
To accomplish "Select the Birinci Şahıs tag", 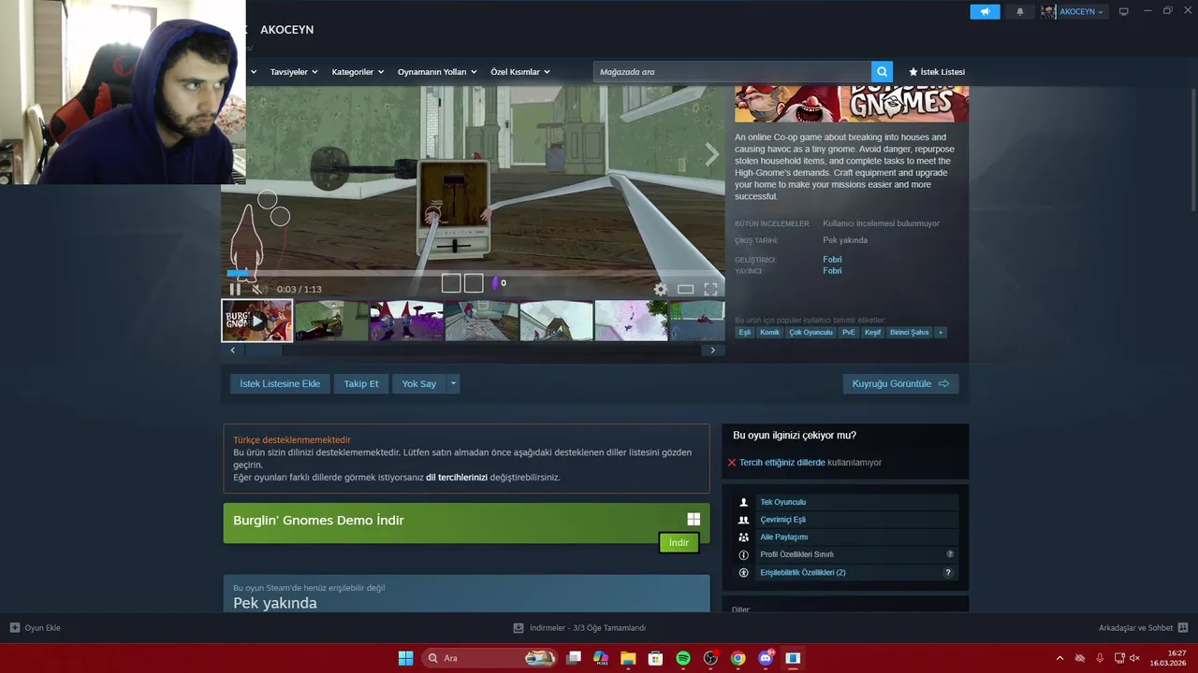I will click(x=909, y=332).
